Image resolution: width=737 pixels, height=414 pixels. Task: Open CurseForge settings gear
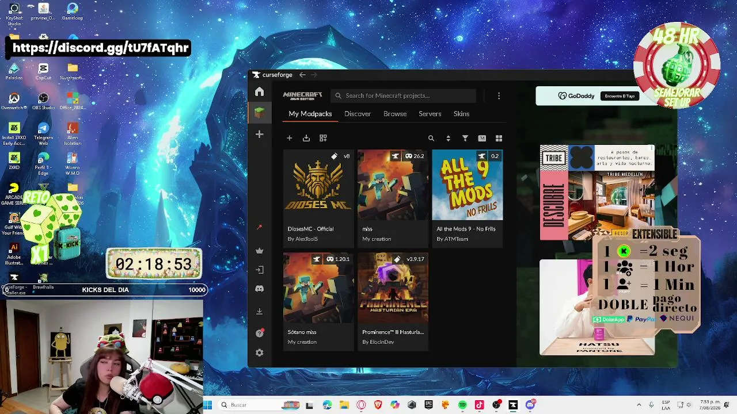tap(259, 352)
